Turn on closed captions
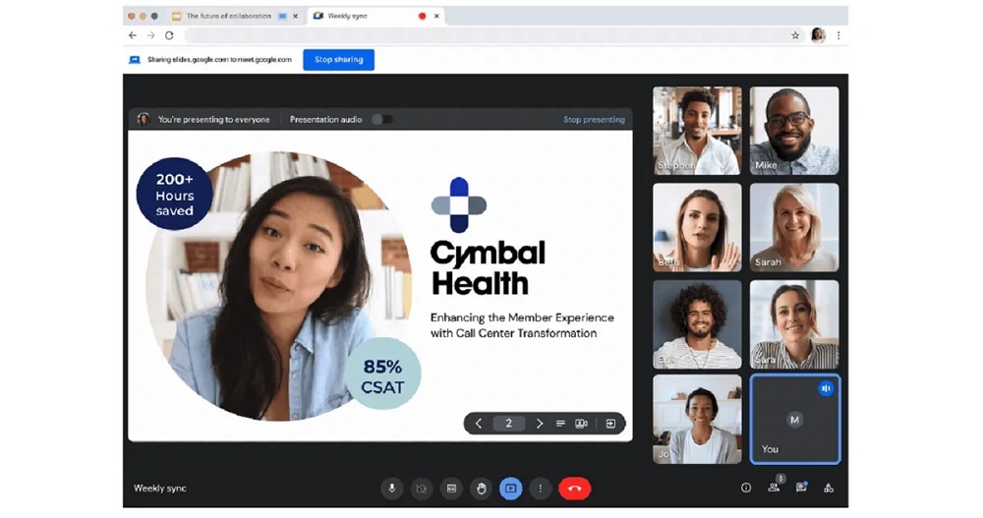Image resolution: width=983 pixels, height=518 pixels. (x=451, y=488)
